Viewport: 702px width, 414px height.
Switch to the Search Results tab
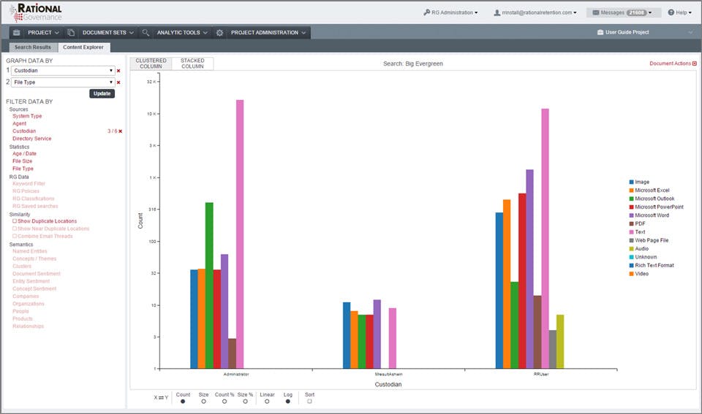(33, 47)
